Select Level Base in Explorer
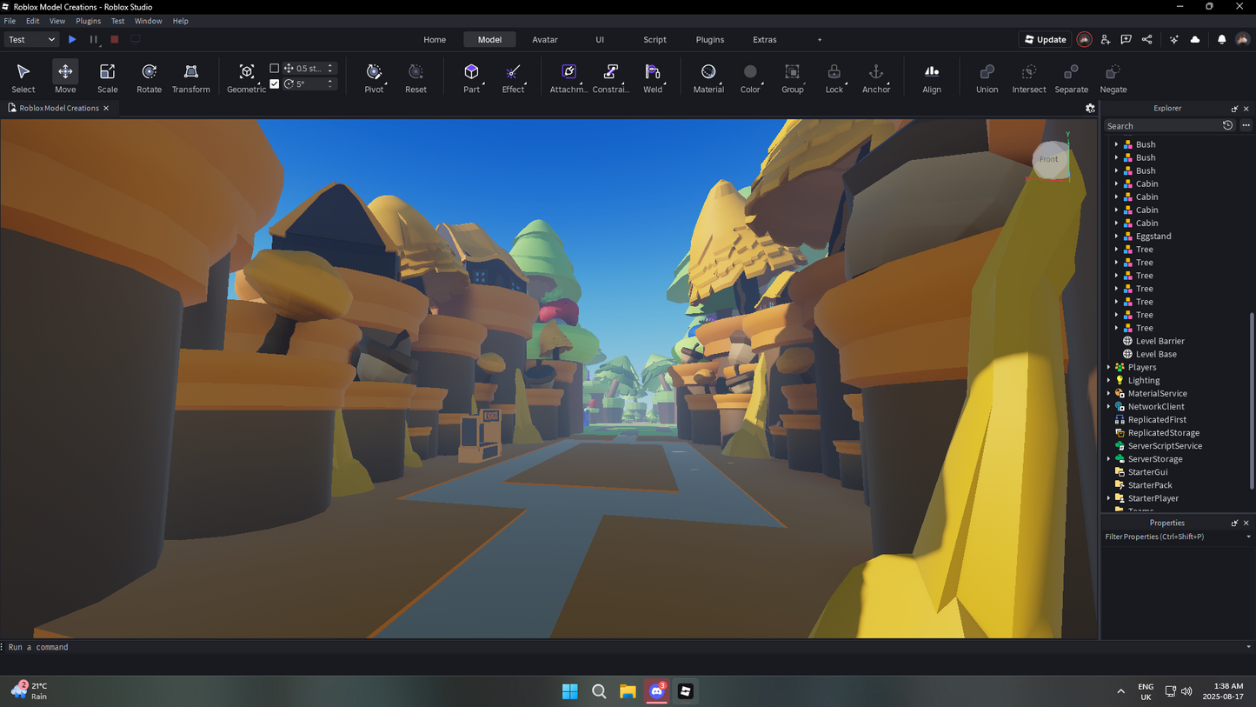Image resolution: width=1256 pixels, height=707 pixels. tap(1155, 354)
